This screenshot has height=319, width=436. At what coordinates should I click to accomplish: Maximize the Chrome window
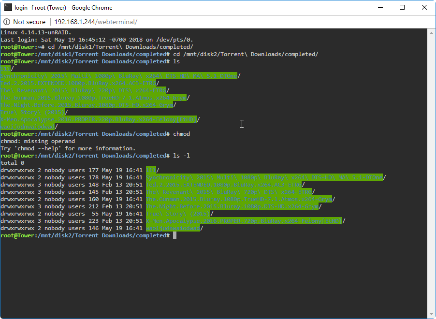pyautogui.click(x=402, y=8)
